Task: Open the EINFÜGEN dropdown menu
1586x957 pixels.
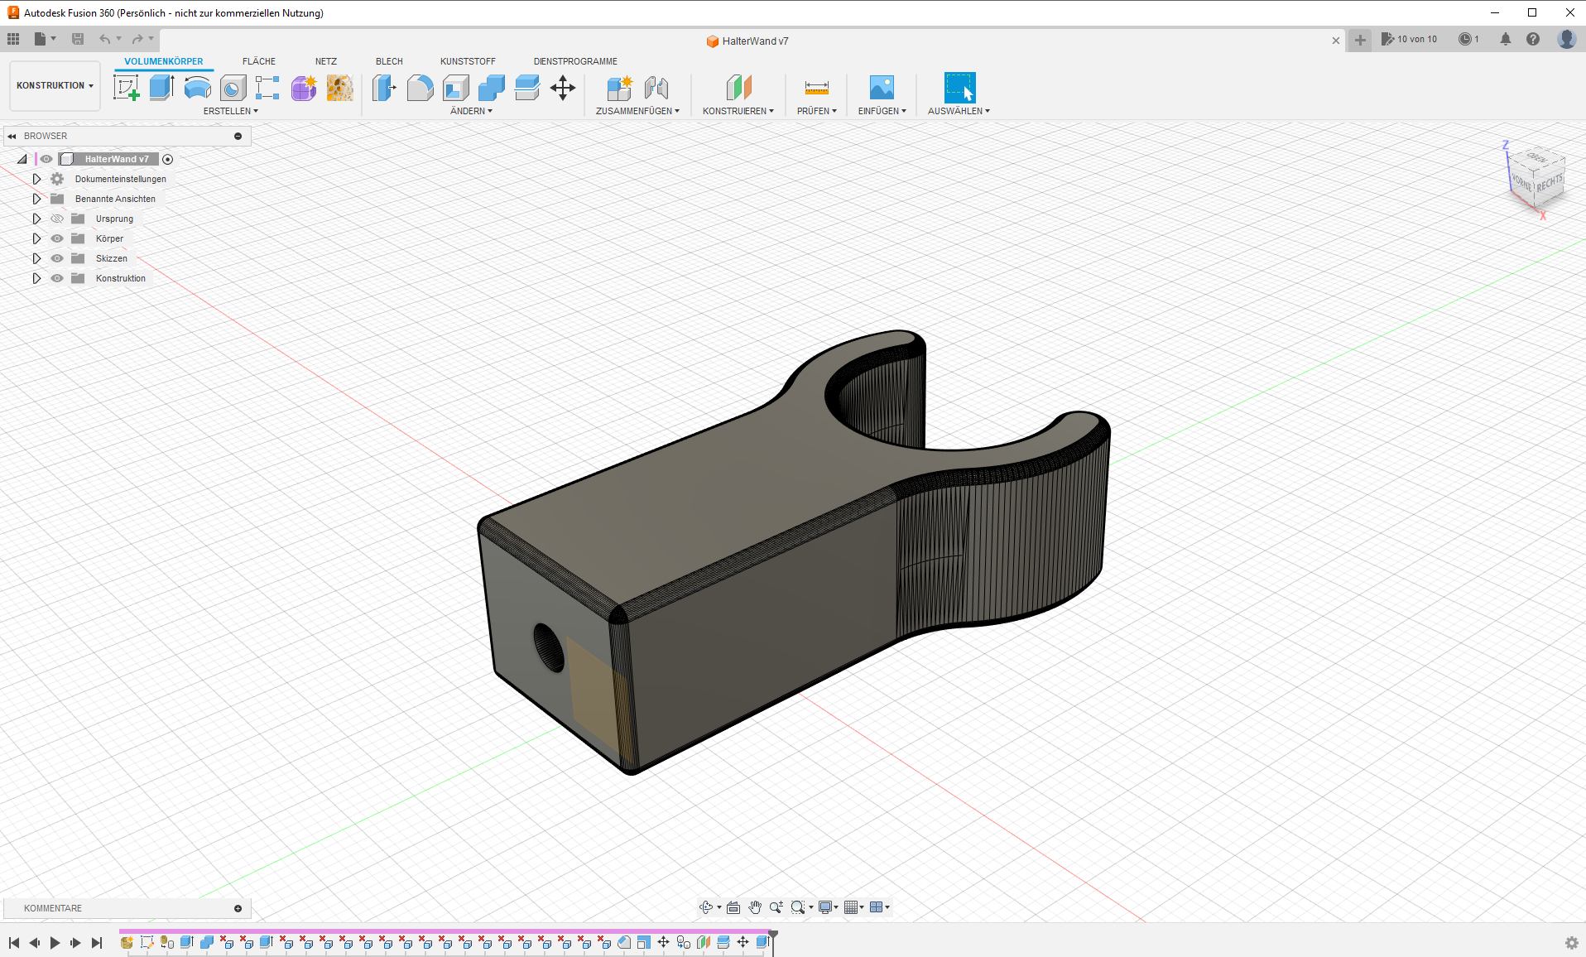Action: pos(882,111)
